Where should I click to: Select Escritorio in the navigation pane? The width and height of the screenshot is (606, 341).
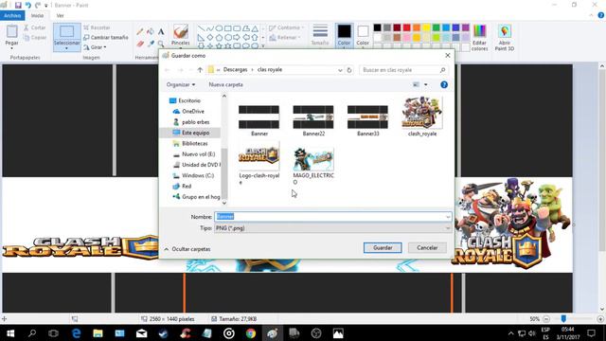point(186,100)
